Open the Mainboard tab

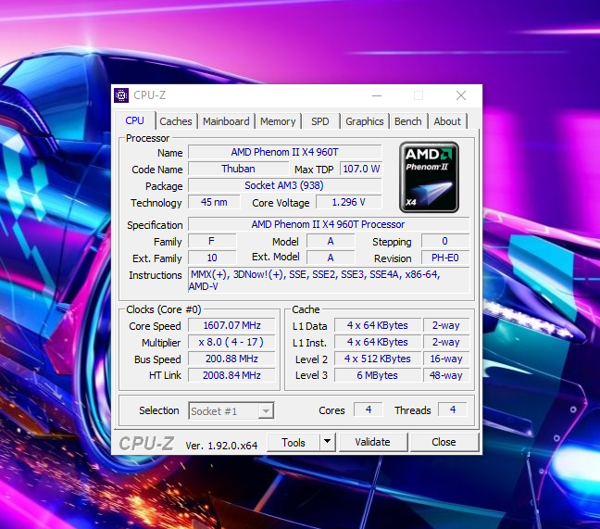[x=226, y=121]
